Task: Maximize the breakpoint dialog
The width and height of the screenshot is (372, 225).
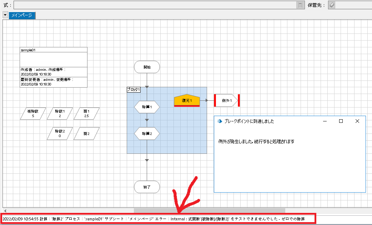Action: pos(341,121)
